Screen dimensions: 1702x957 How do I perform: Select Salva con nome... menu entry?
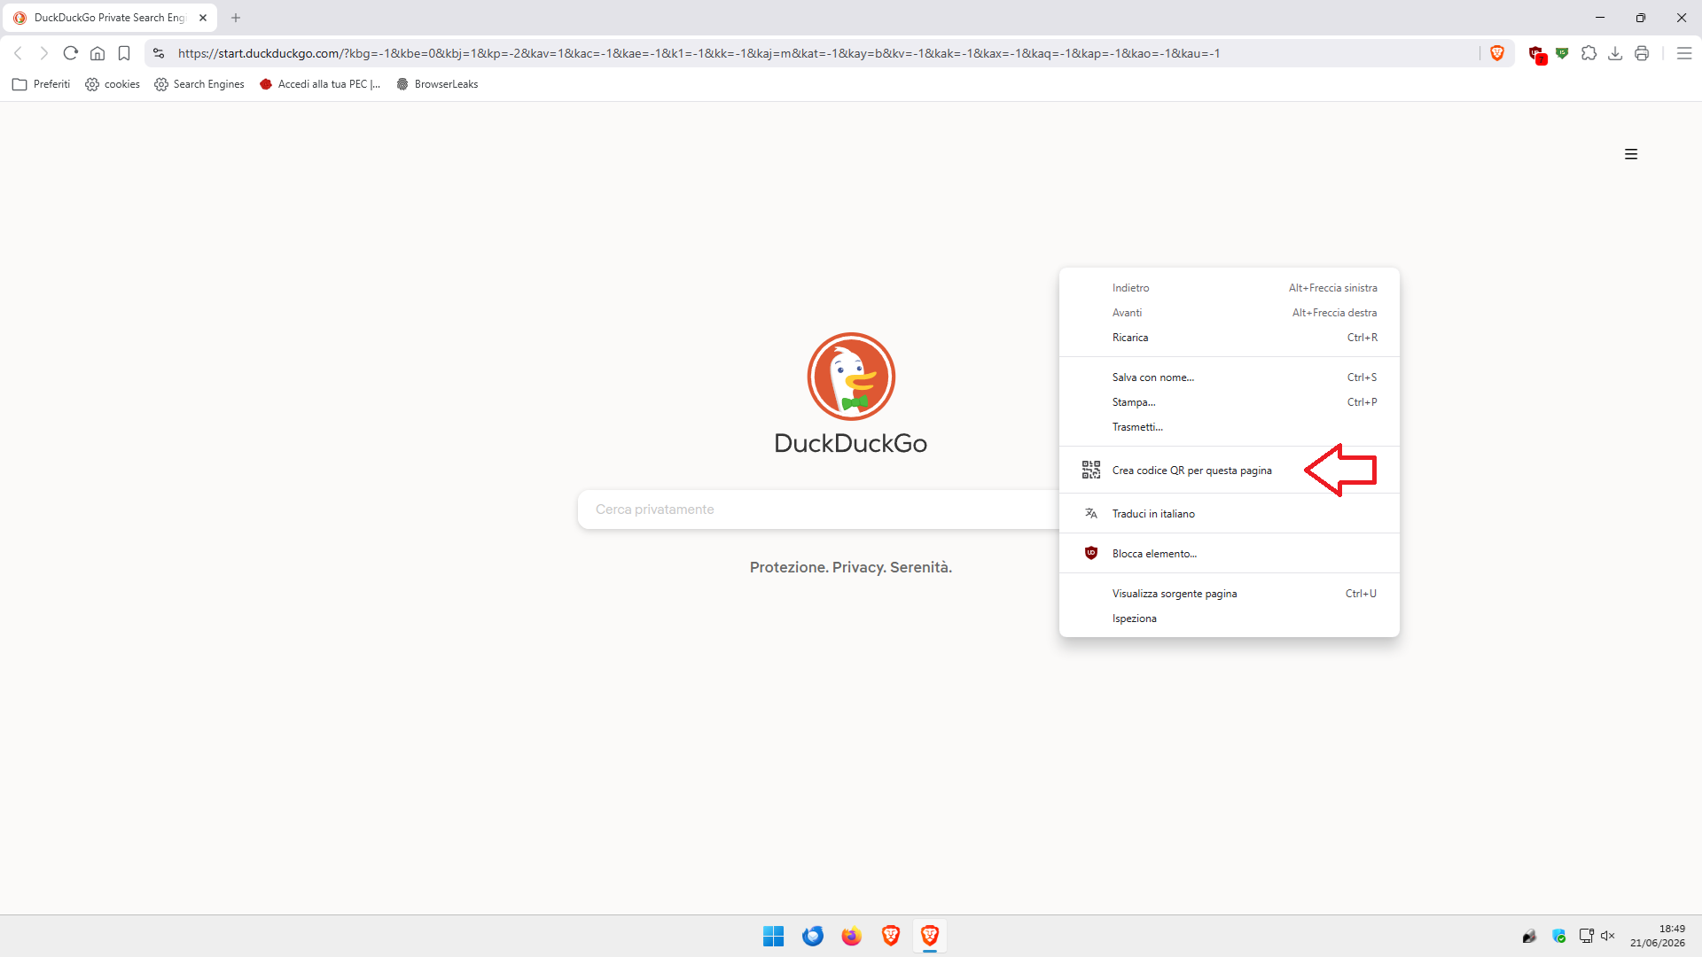pyautogui.click(x=1230, y=377)
